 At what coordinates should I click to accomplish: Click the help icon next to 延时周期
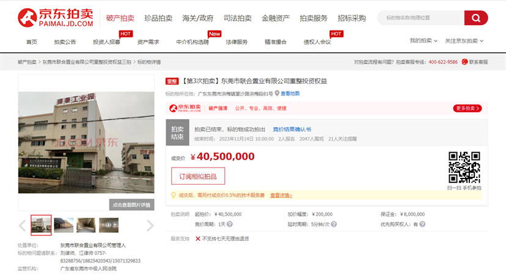tap(334, 224)
